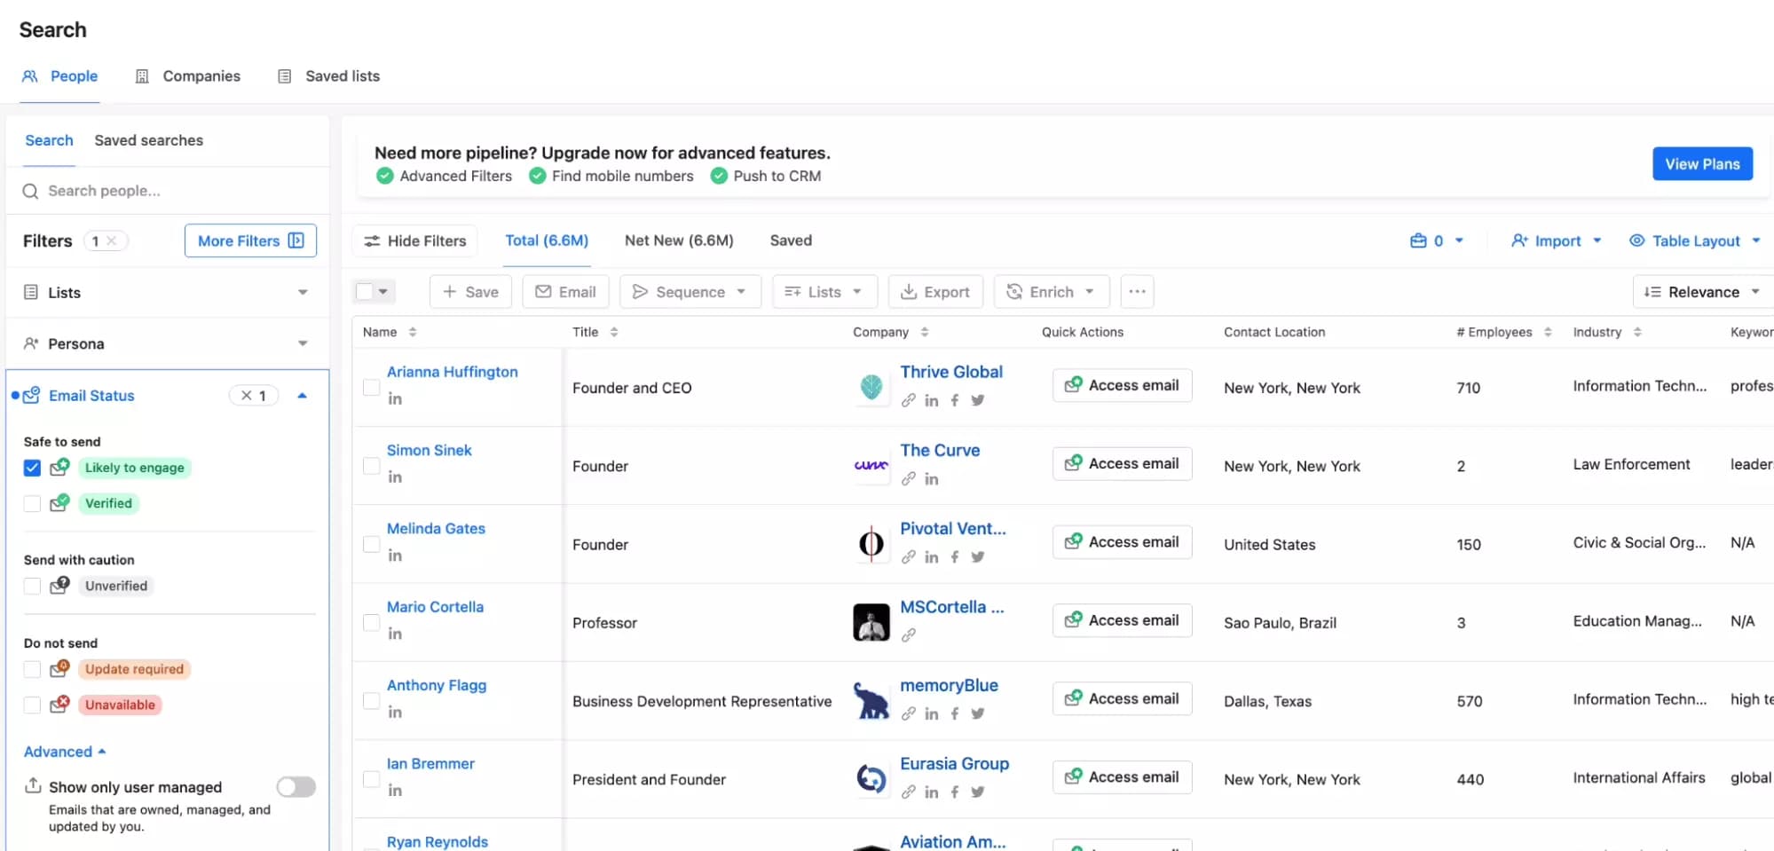Clear the Filters count badge X
The height and width of the screenshot is (851, 1774).
coord(112,241)
